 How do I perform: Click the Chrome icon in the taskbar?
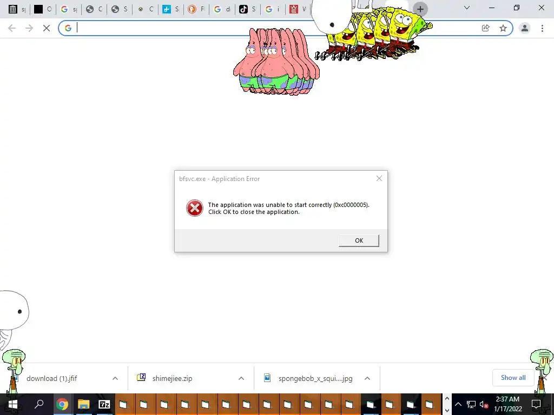62,404
